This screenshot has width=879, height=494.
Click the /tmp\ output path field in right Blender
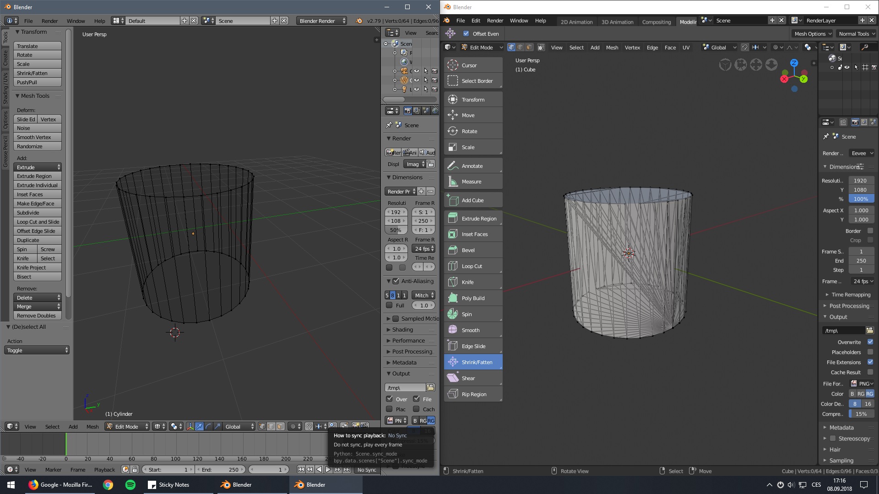[x=843, y=330]
